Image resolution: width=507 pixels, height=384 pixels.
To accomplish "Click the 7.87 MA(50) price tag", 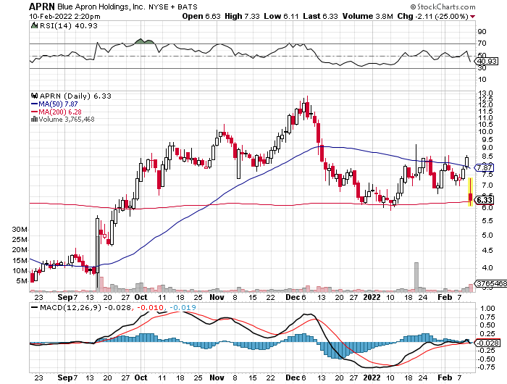I will coord(484,167).
